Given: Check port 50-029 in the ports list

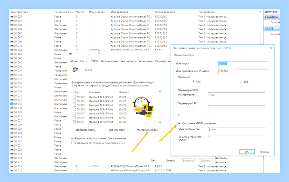Looking at the screenshot, I should 74,113.
